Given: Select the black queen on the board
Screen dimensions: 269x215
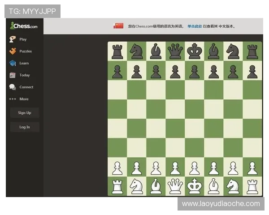Looking at the screenshot, I should click(x=175, y=51).
